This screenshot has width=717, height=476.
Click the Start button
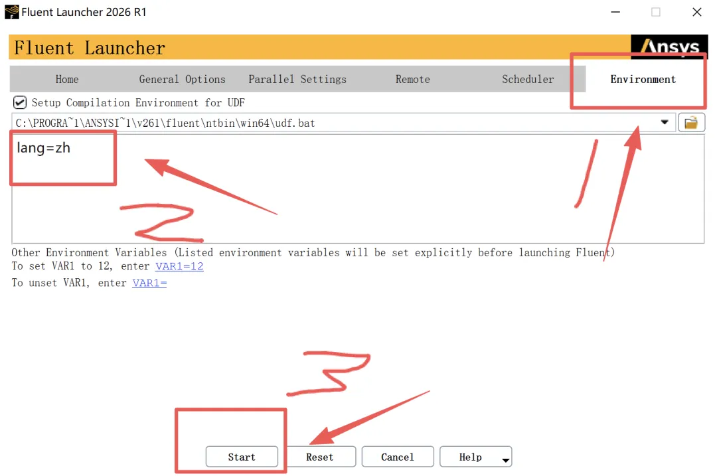coord(242,457)
